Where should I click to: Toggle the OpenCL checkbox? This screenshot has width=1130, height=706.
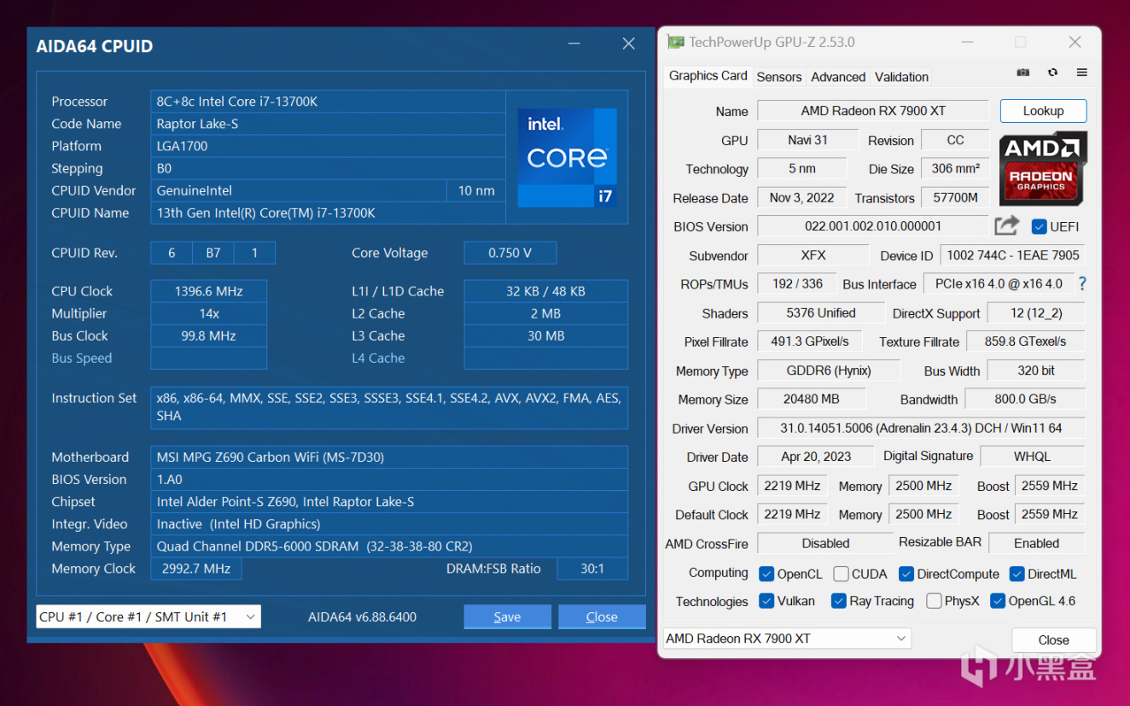point(766,574)
